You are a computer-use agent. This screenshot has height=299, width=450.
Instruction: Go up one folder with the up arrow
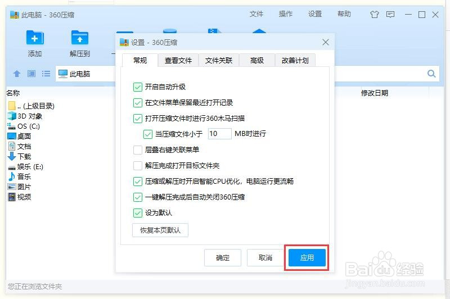pyautogui.click(x=17, y=74)
